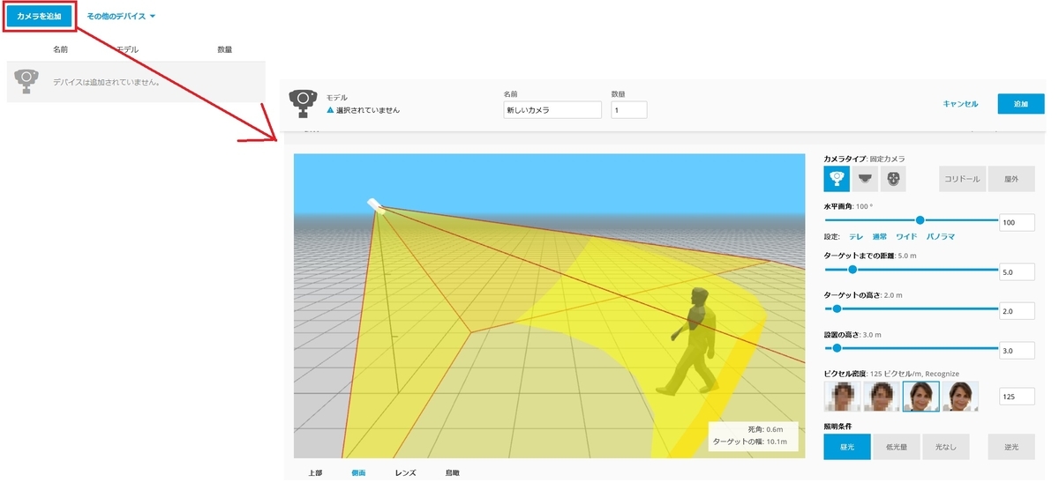
Task: Click the デバイスは追加されていません。 row
Action: point(136,81)
